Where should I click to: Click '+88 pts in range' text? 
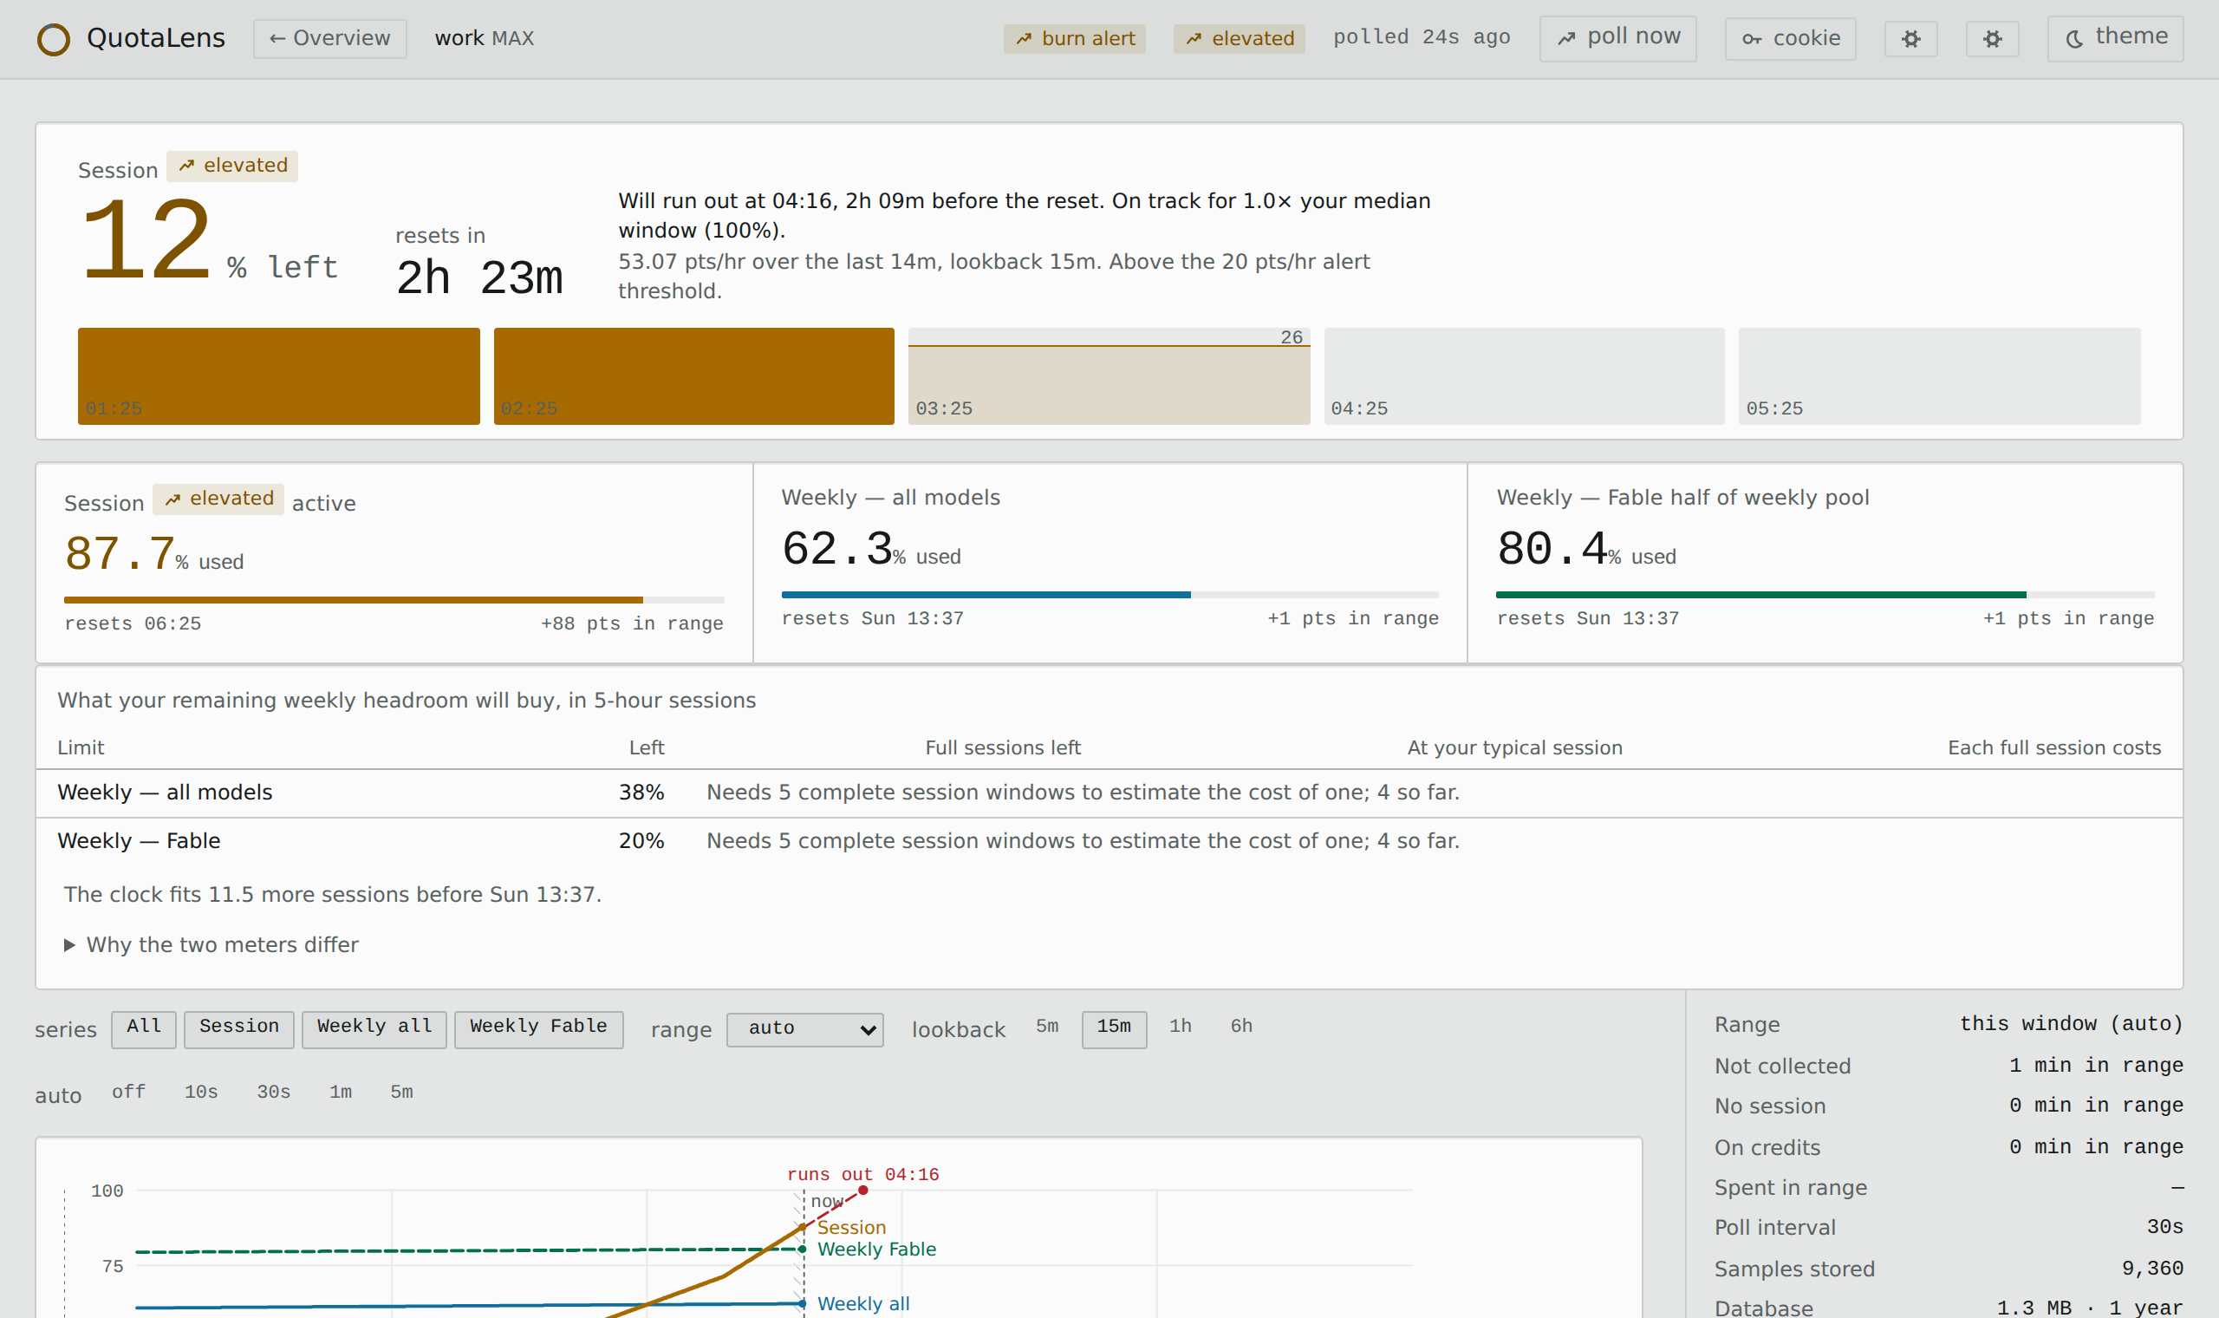632,624
